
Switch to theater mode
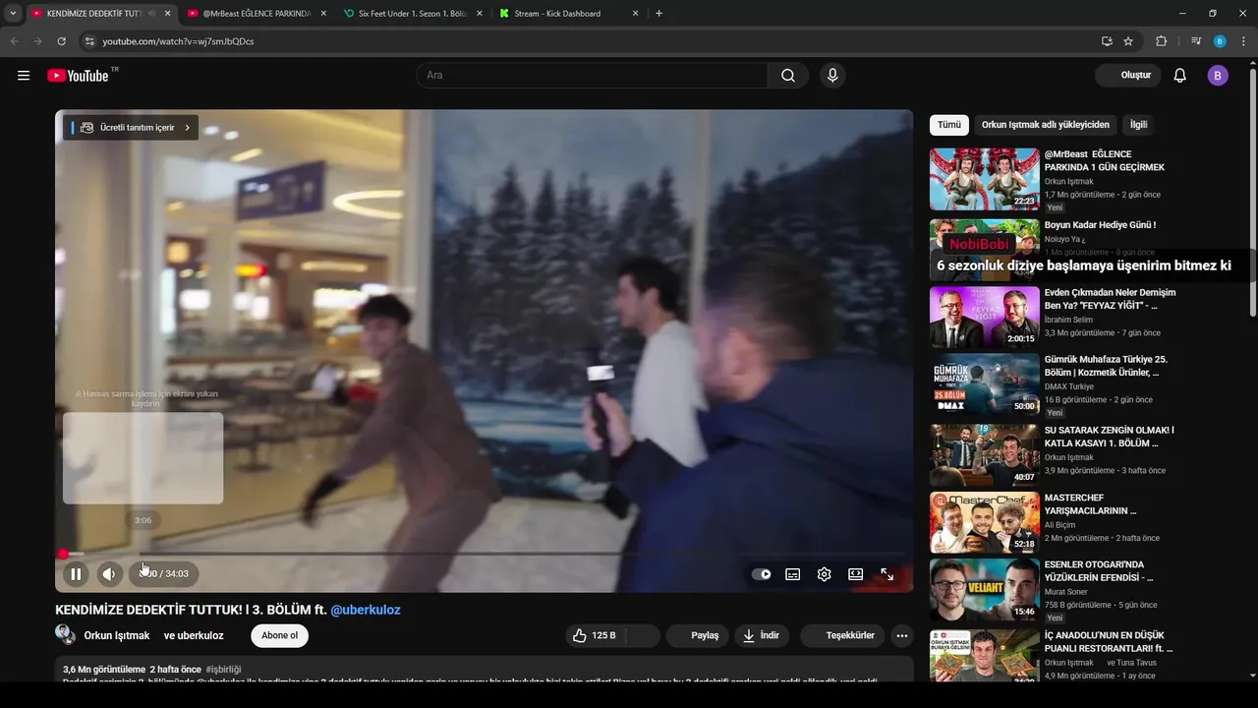click(856, 574)
